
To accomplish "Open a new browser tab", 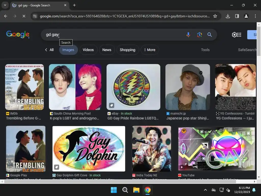I will [74, 5].
